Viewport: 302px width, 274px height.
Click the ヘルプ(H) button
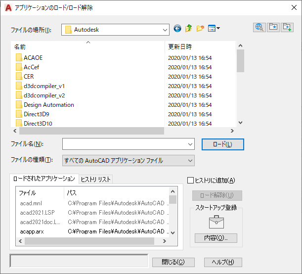(223, 262)
